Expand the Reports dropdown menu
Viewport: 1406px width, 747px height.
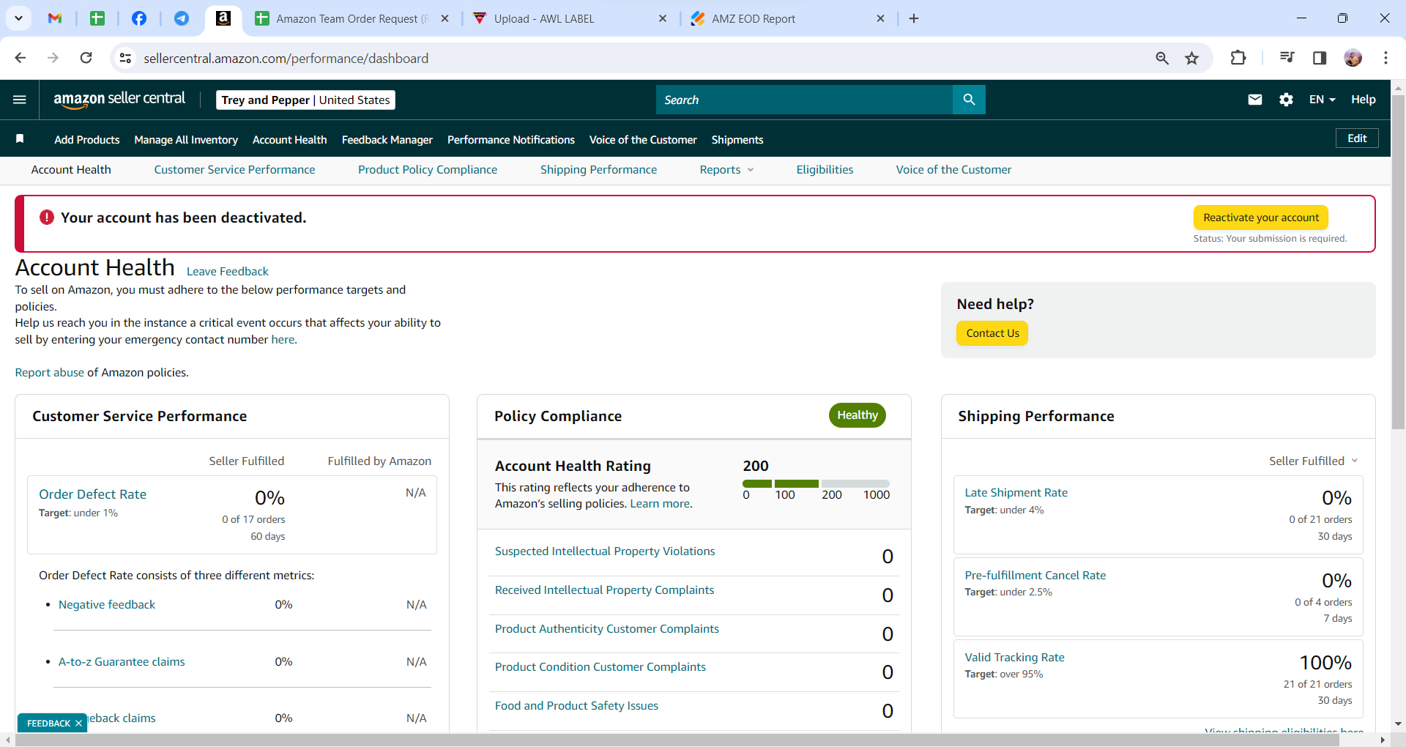726,170
